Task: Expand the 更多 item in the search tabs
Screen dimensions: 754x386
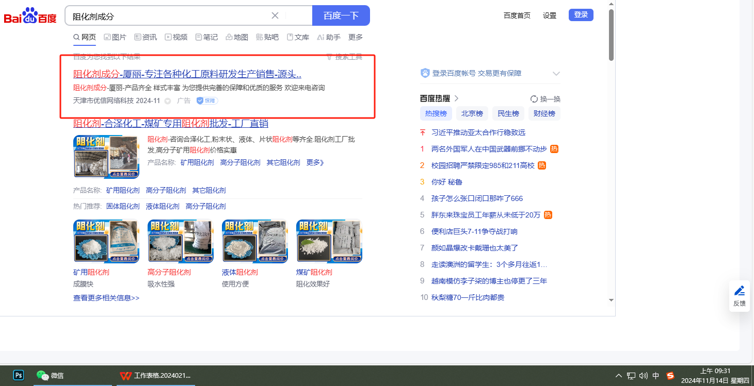Action: (x=356, y=37)
